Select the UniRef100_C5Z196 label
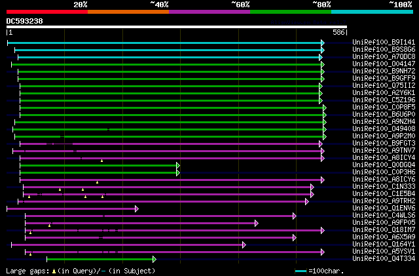 tap(384, 100)
